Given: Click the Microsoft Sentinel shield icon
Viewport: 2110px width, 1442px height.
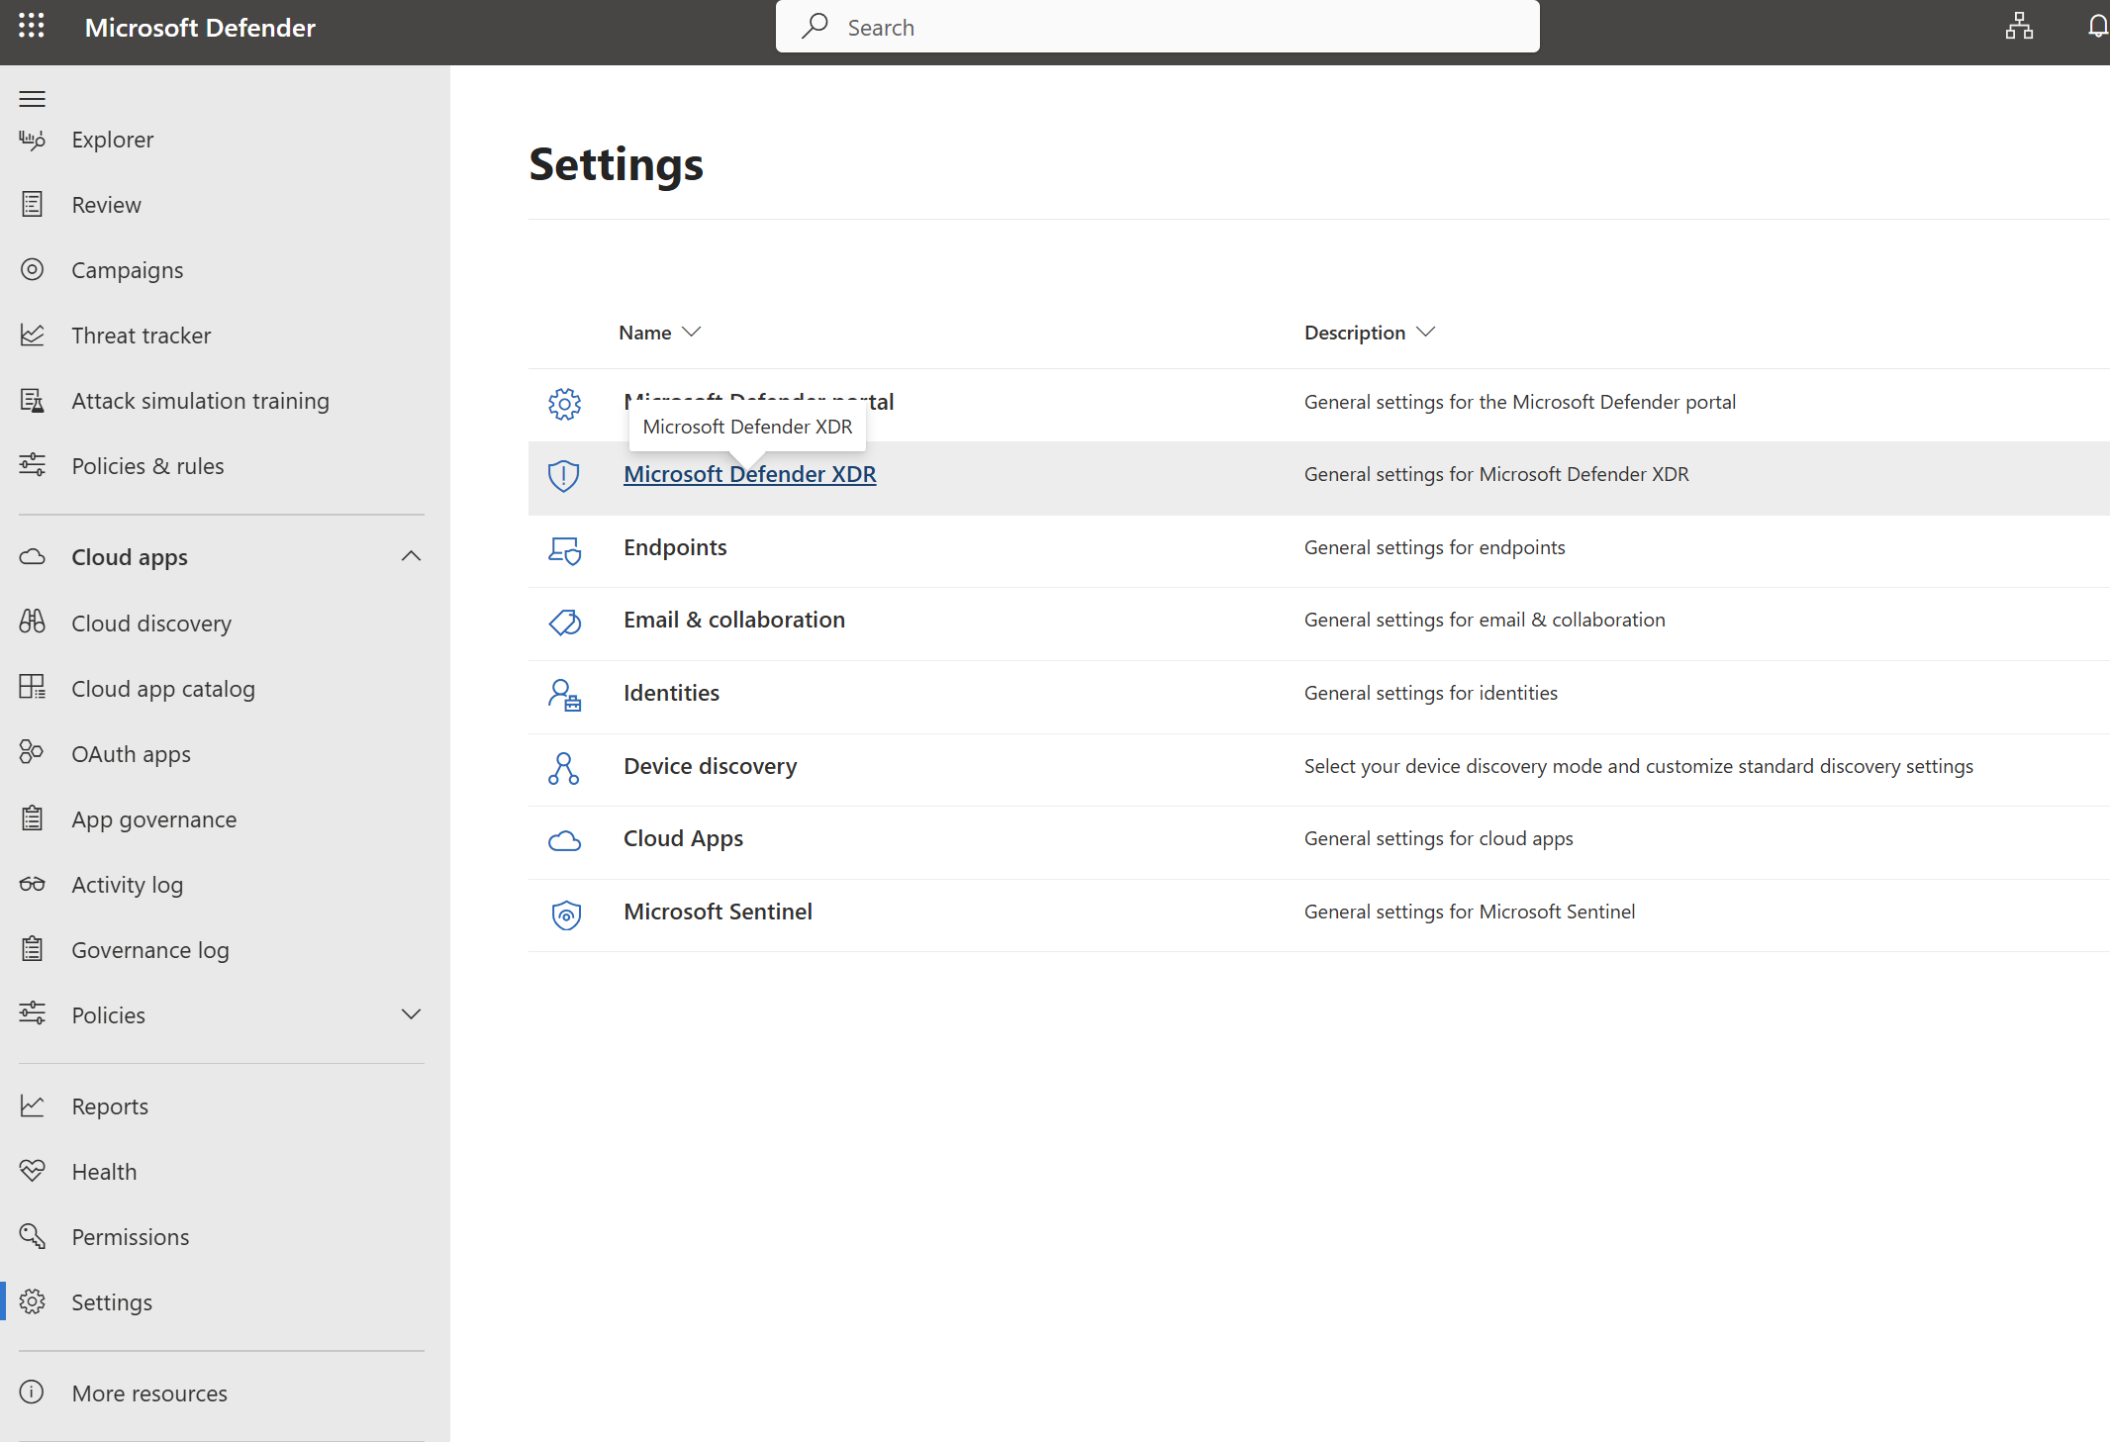Looking at the screenshot, I should point(566,913).
